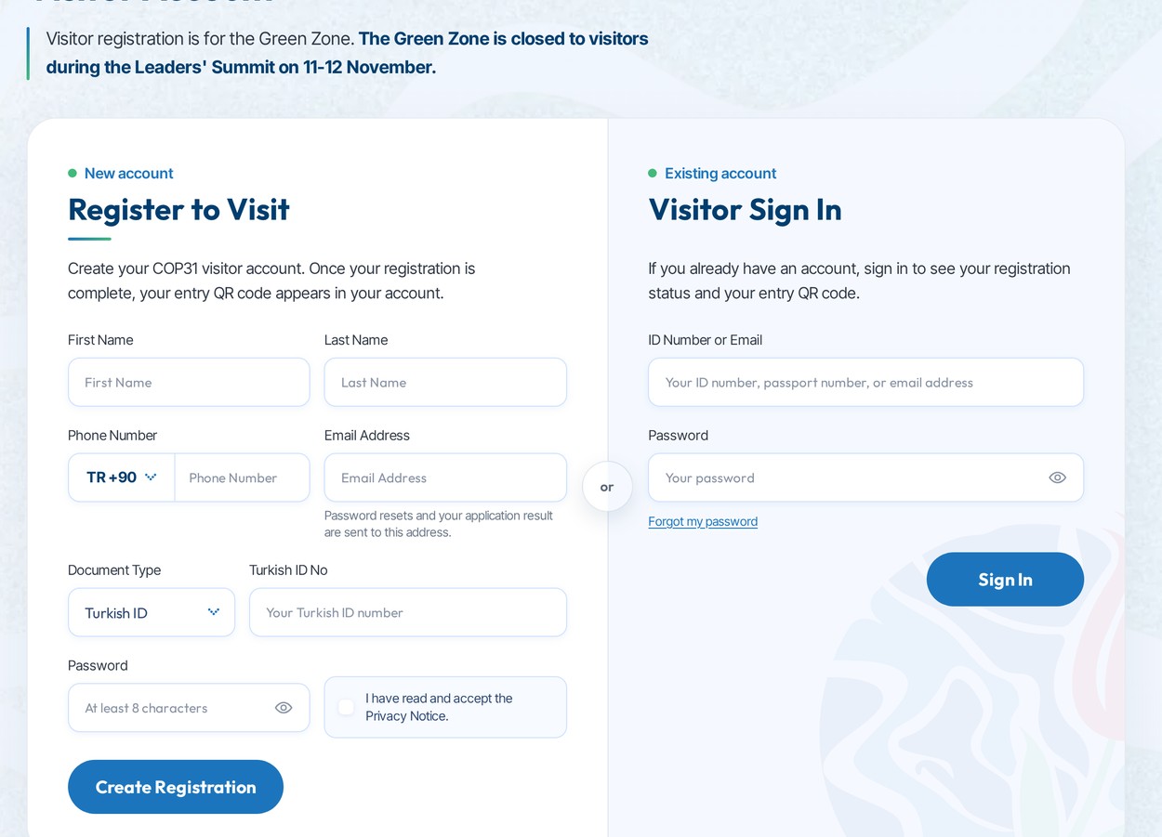Click the Turkish ID number field
Screen dimensions: 1162x837
(x=408, y=612)
